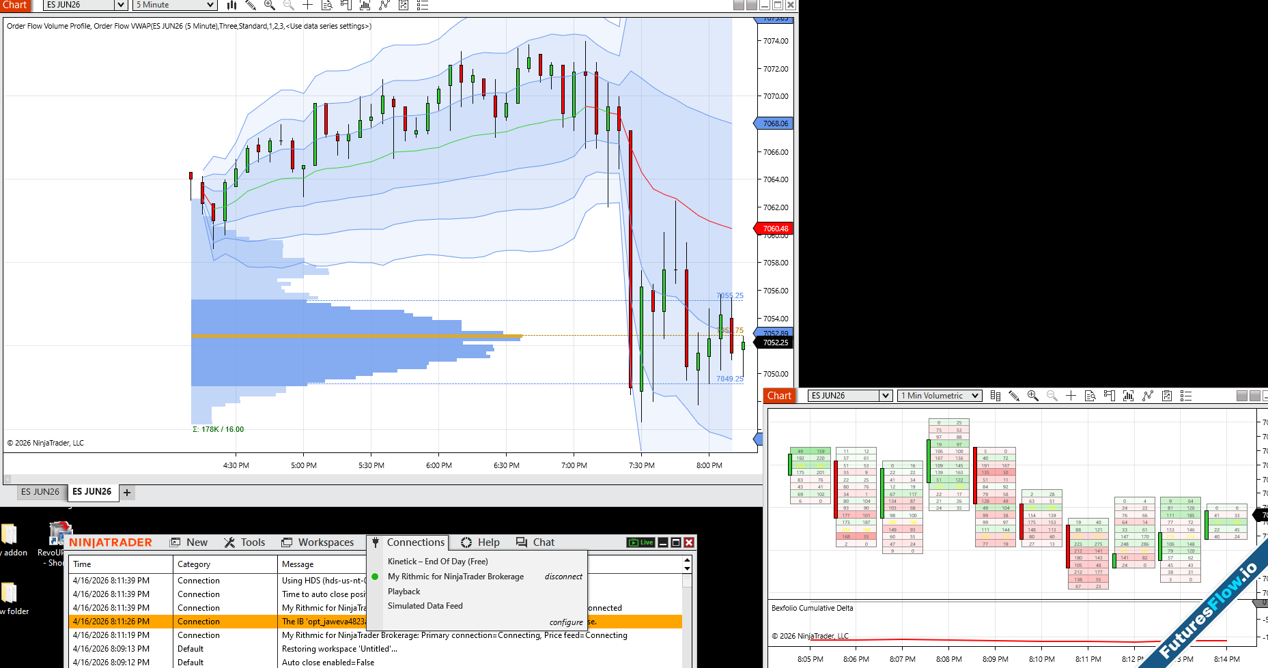
Task: Open Indicators icon on 1 Min Volumetric chart toolbar
Action: pos(1128,396)
